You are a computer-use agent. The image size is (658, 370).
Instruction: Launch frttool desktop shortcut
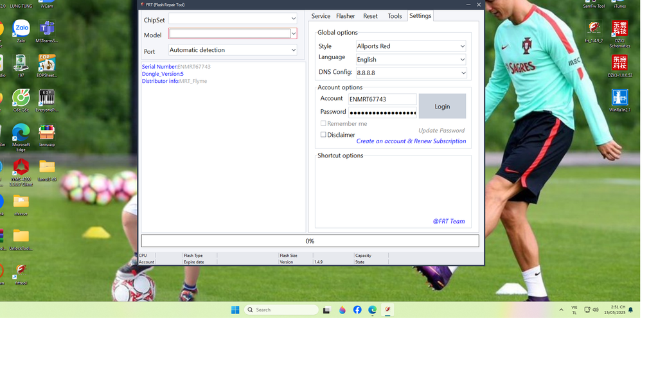[21, 274]
